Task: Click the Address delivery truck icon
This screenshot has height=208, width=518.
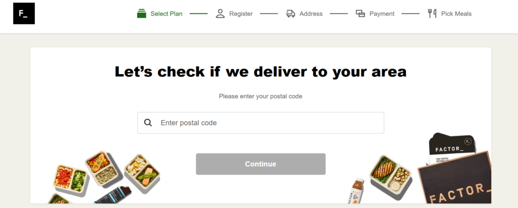Action: point(290,14)
